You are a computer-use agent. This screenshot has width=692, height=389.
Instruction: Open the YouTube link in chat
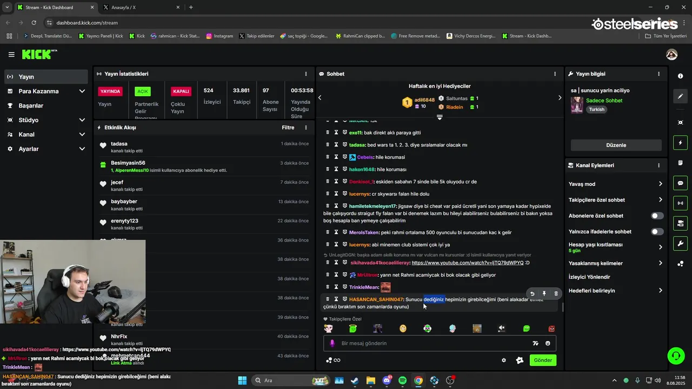click(x=468, y=263)
